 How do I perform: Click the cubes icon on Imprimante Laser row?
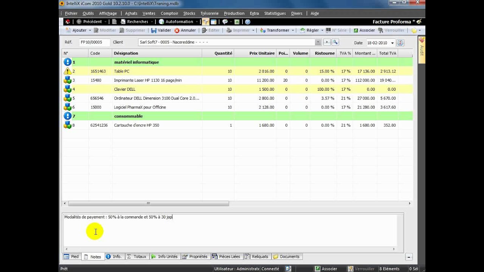click(67, 80)
